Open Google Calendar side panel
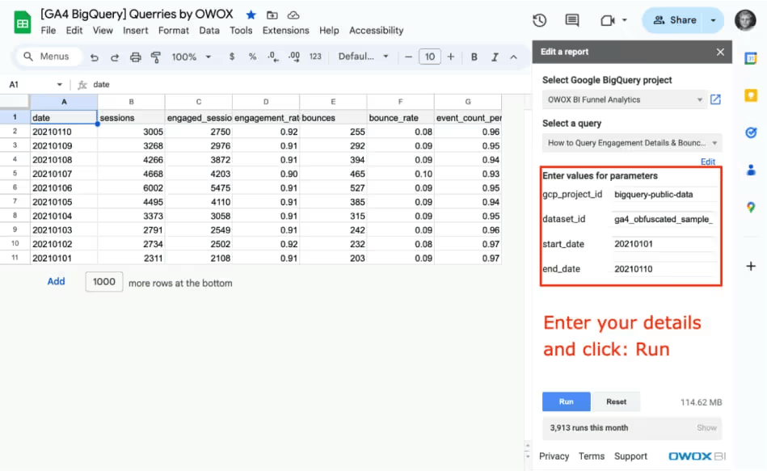 [x=751, y=58]
